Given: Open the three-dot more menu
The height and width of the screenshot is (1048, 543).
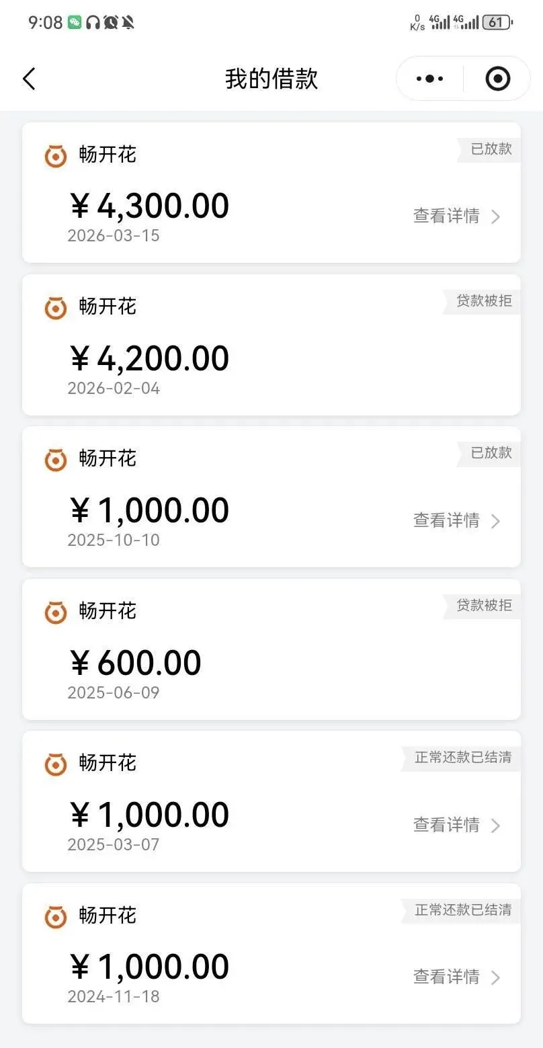Looking at the screenshot, I should [429, 79].
